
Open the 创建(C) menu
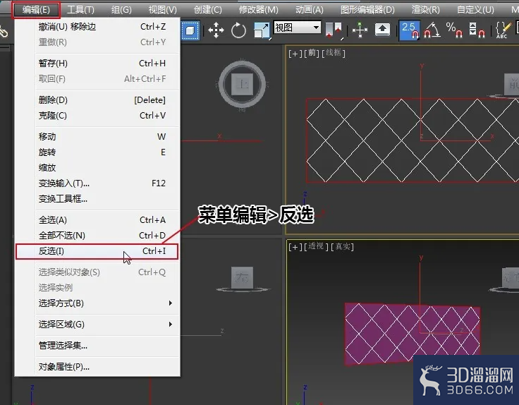[x=207, y=10]
